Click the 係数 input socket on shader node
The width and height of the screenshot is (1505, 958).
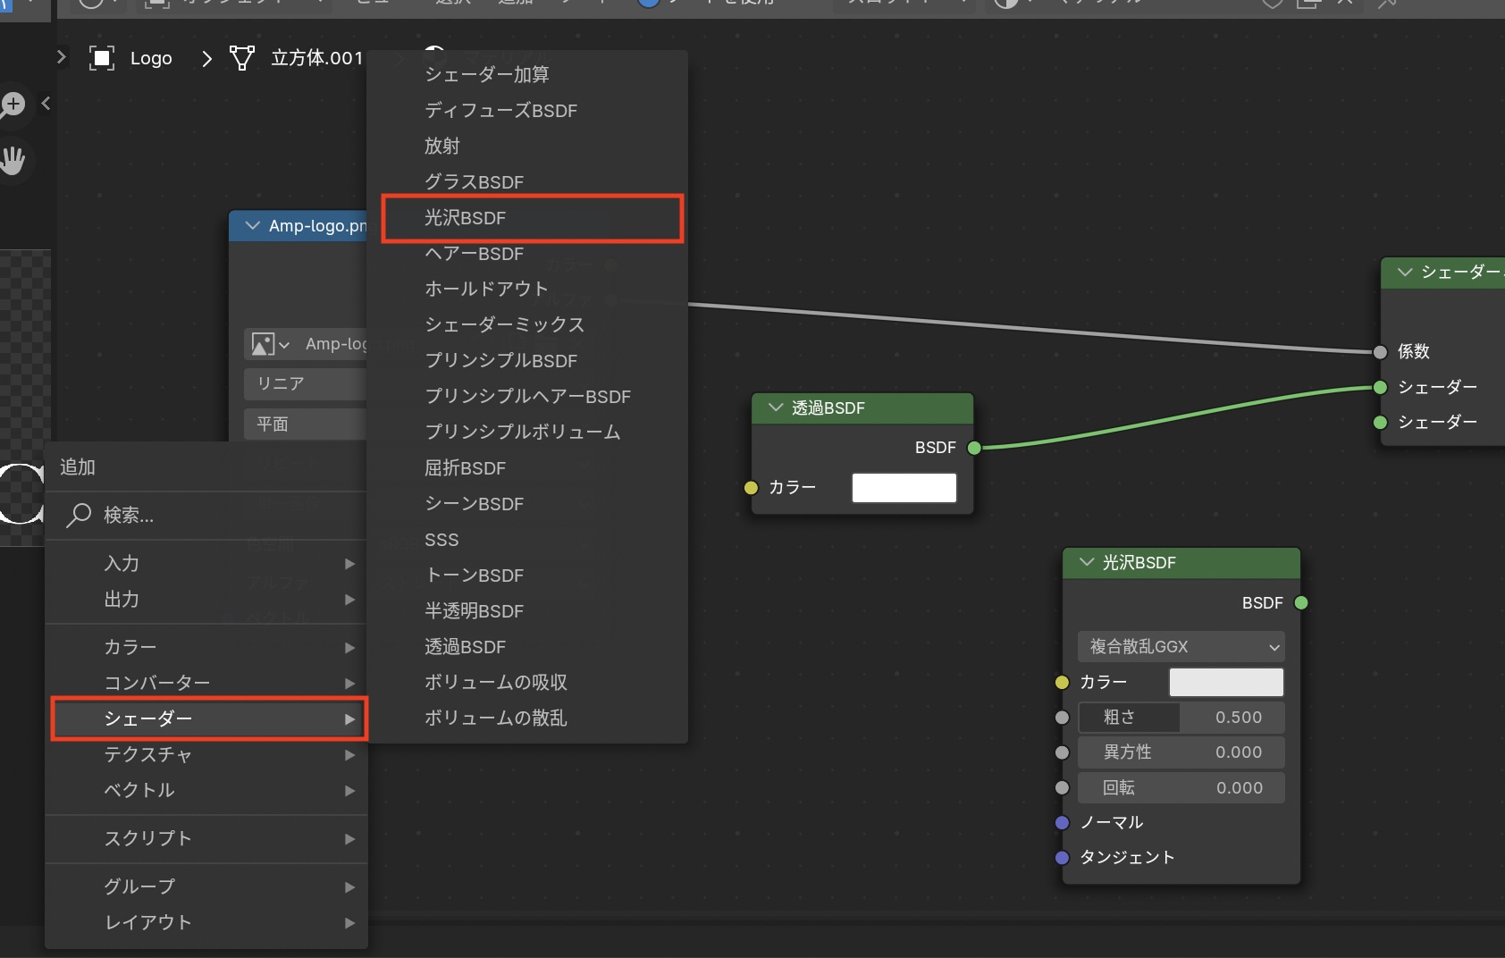point(1380,352)
